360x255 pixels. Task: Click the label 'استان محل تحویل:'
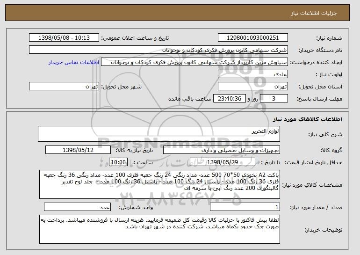pos(320,87)
